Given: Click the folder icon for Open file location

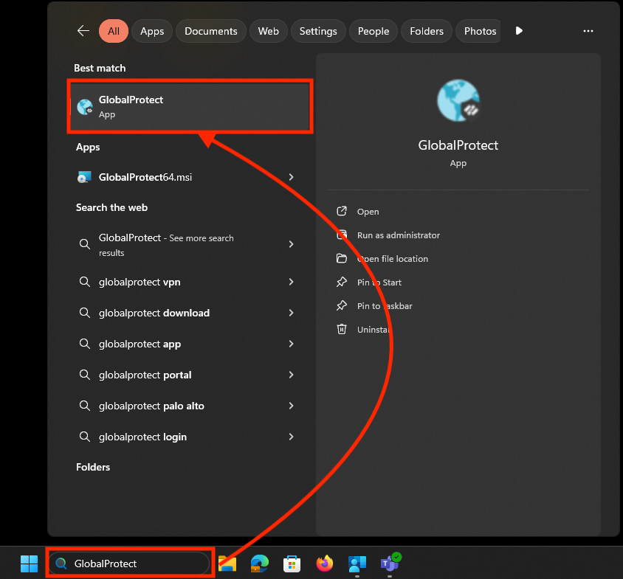Looking at the screenshot, I should [x=342, y=259].
